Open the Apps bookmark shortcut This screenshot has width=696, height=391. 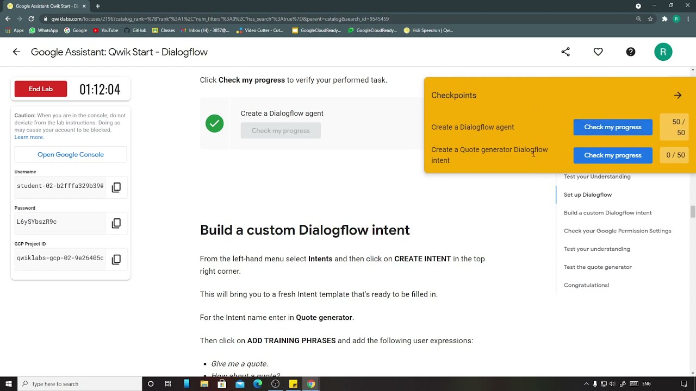pyautogui.click(x=15, y=30)
